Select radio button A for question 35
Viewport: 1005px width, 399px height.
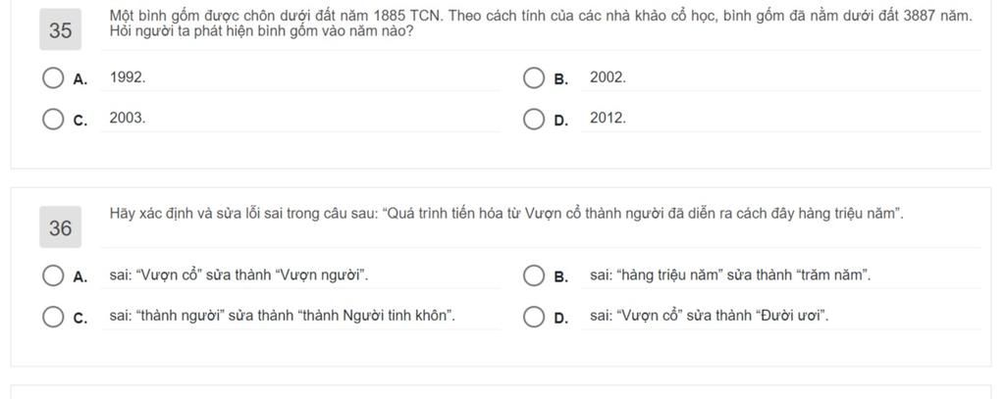tap(53, 78)
